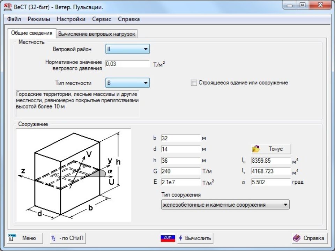The height and width of the screenshot is (251, 335).
Task: Open the Настройки menu
Action: click(x=71, y=19)
